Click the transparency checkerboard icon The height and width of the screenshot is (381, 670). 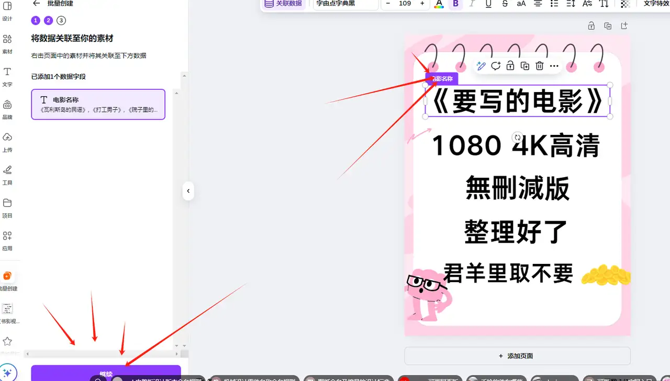(x=625, y=4)
